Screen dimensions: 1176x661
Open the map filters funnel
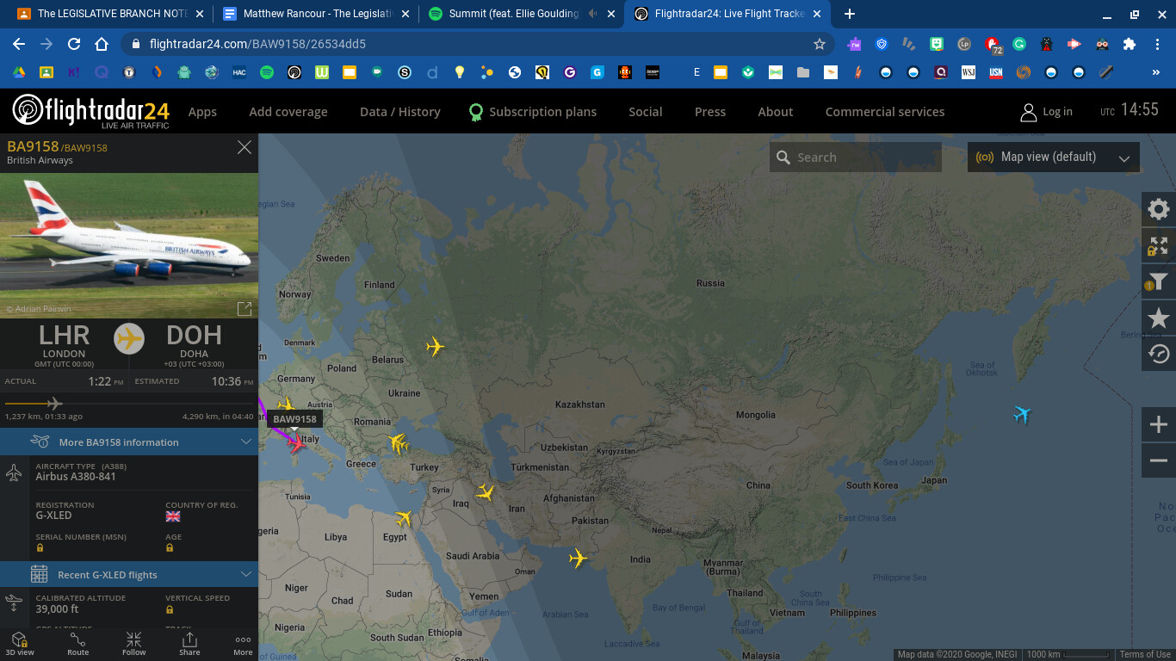(x=1159, y=281)
